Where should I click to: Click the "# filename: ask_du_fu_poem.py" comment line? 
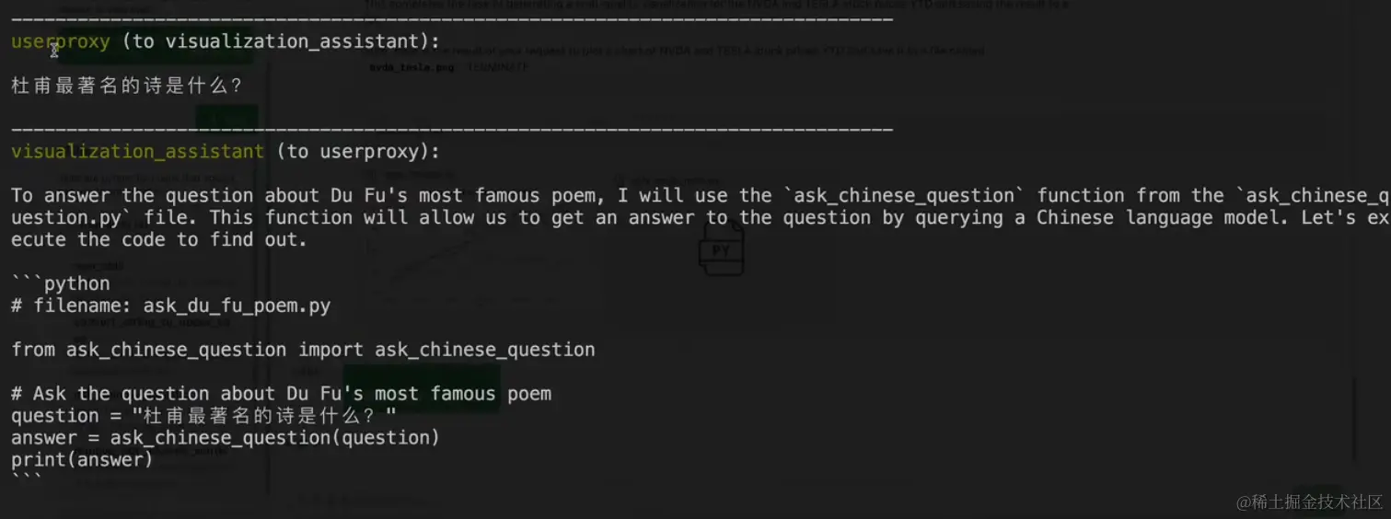(x=170, y=306)
